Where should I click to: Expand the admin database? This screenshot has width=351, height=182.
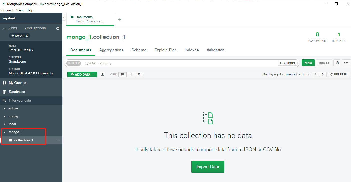[x=4, y=108]
